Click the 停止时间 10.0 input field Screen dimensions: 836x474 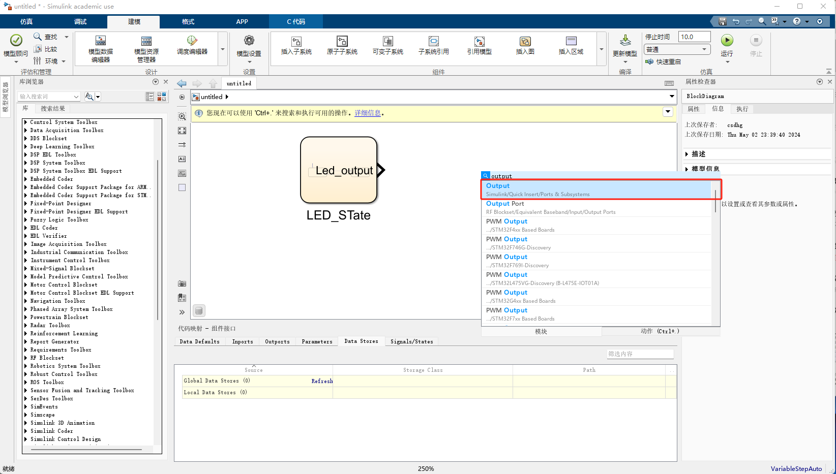[695, 37]
